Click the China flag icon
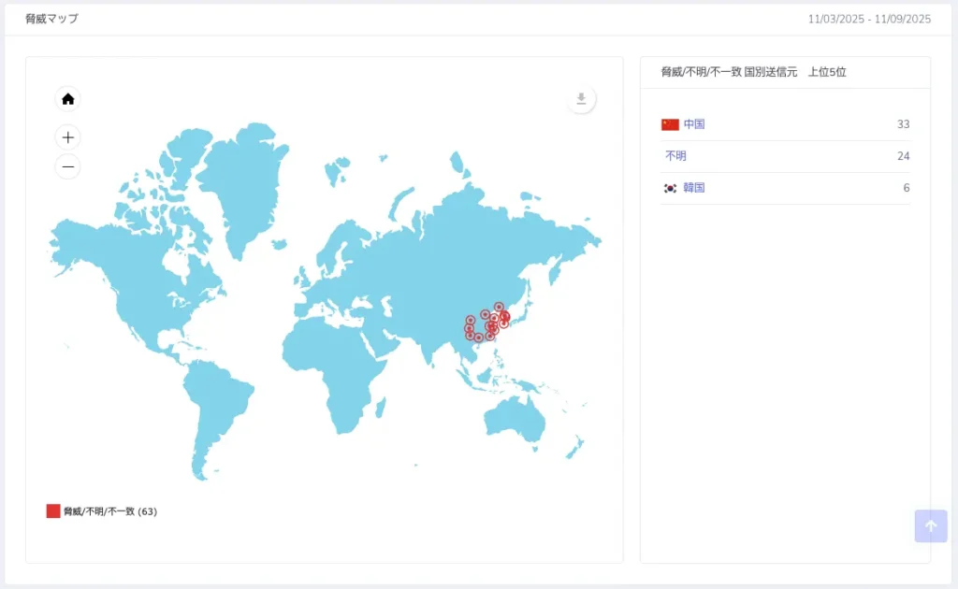The width and height of the screenshot is (958, 589). click(670, 124)
